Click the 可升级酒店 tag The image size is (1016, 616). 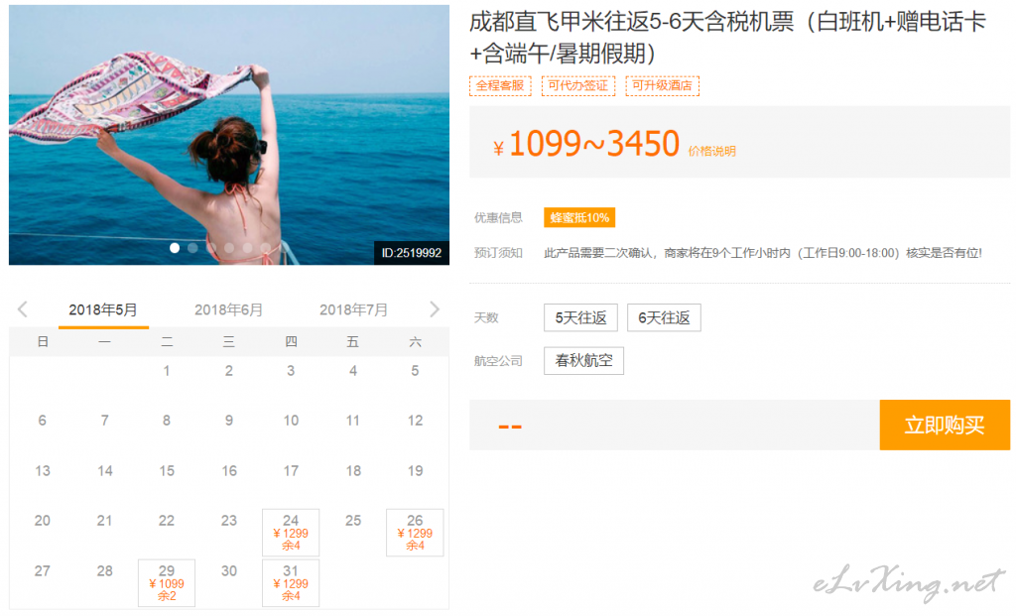click(x=662, y=85)
